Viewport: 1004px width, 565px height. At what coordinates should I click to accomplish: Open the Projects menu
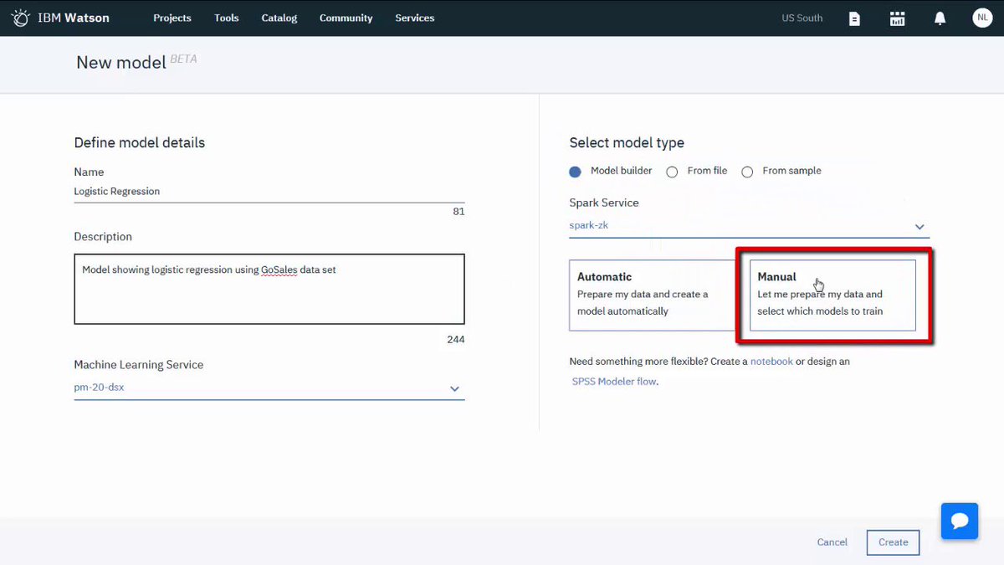(x=172, y=18)
